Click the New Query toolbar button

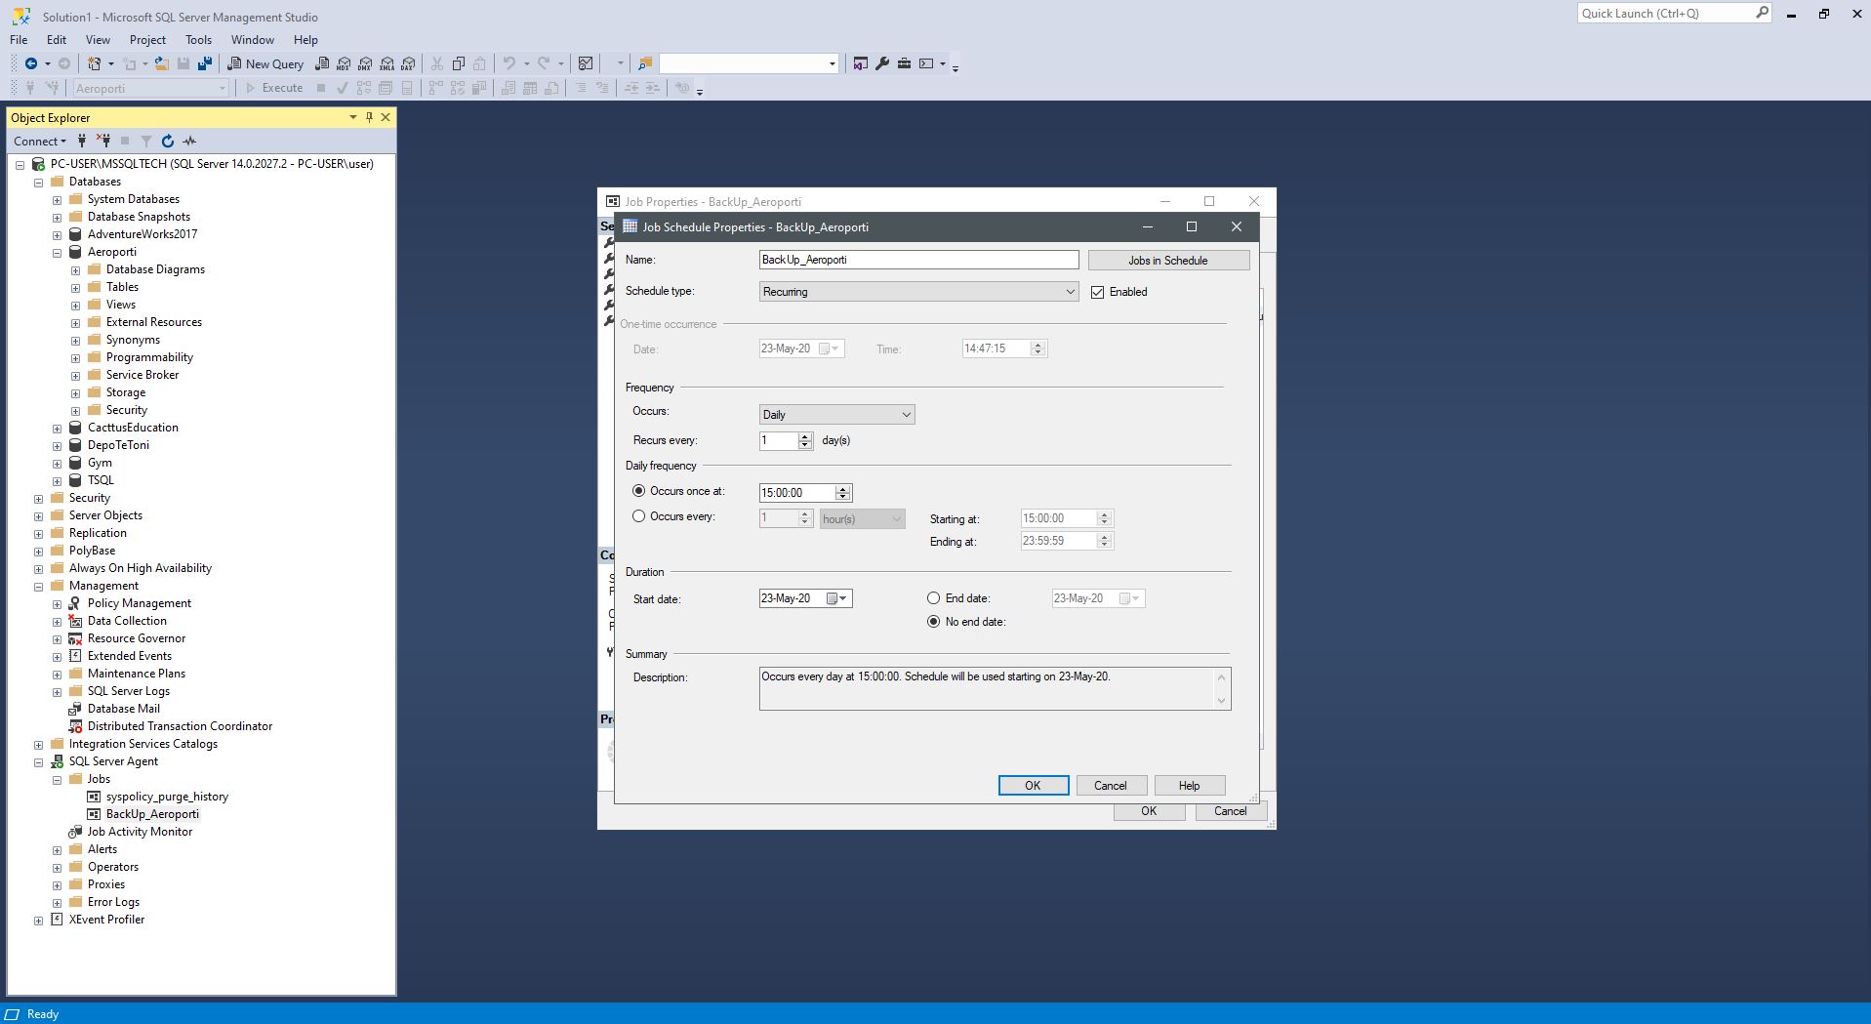click(265, 63)
